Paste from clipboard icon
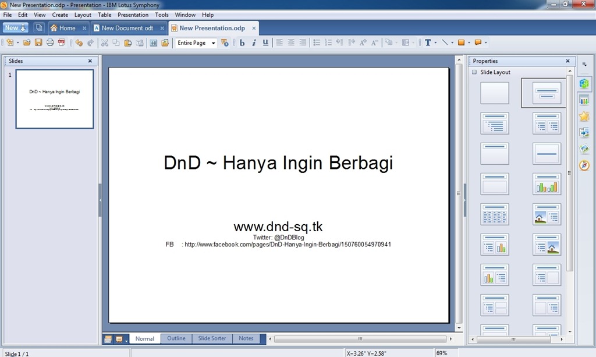The image size is (596, 357). 127,43
